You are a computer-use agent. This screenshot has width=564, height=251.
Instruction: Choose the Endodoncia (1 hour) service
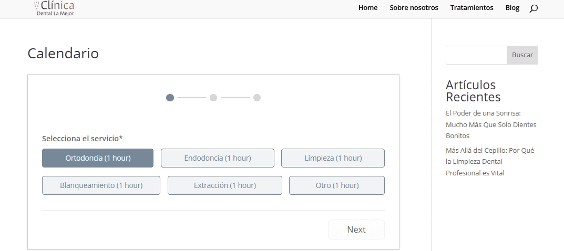(x=218, y=158)
